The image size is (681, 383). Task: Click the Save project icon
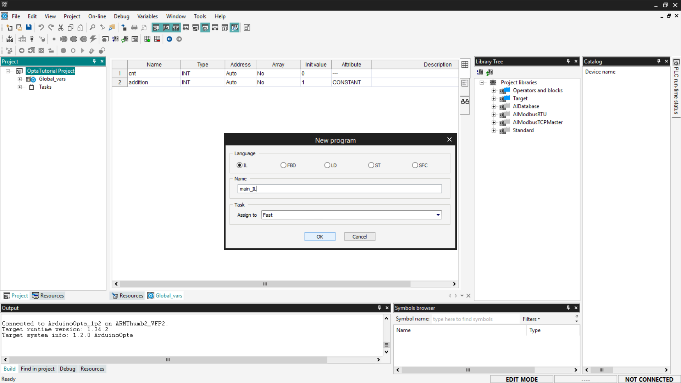[x=29, y=27]
